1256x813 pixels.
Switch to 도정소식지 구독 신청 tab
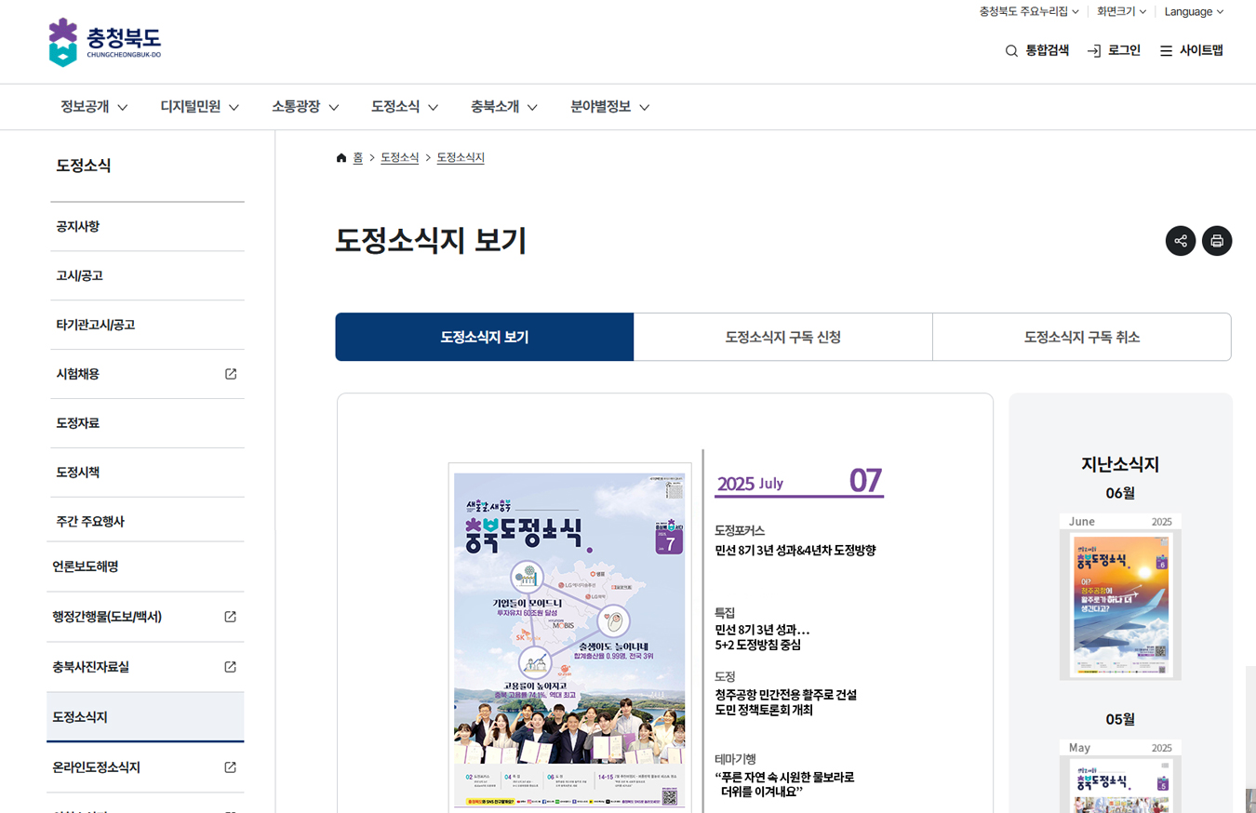[782, 337]
